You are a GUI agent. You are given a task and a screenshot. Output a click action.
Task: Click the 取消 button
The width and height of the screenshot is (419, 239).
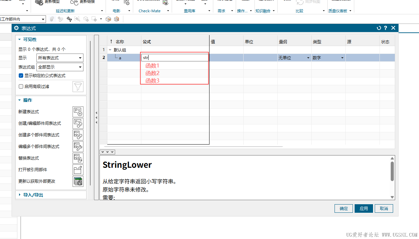[x=384, y=208]
